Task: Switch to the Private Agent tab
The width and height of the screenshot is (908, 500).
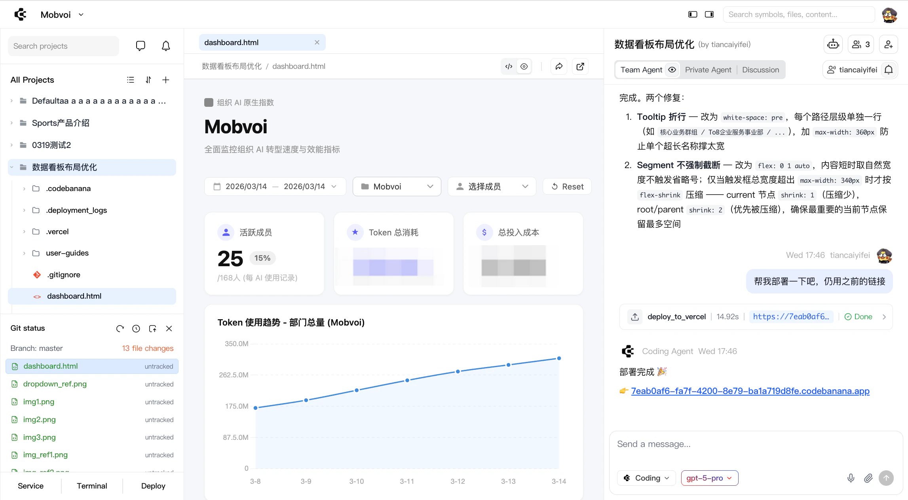Action: (x=708, y=70)
